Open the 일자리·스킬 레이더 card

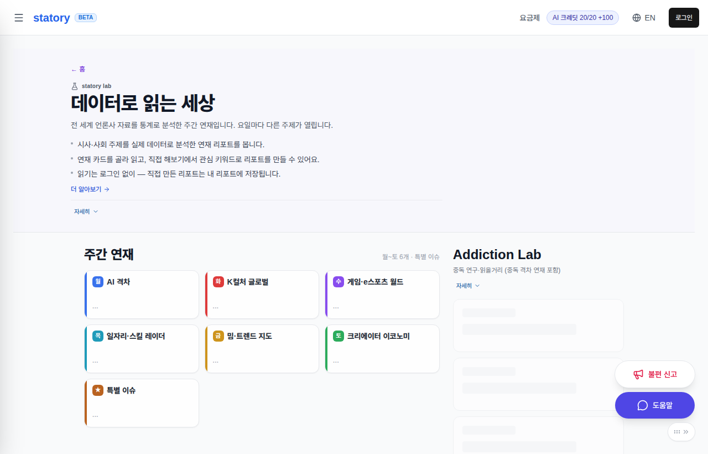pyautogui.click(x=142, y=349)
